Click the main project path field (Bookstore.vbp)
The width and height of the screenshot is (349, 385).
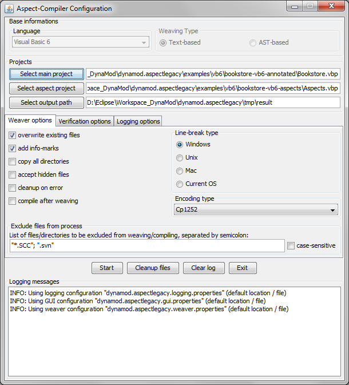pos(213,74)
